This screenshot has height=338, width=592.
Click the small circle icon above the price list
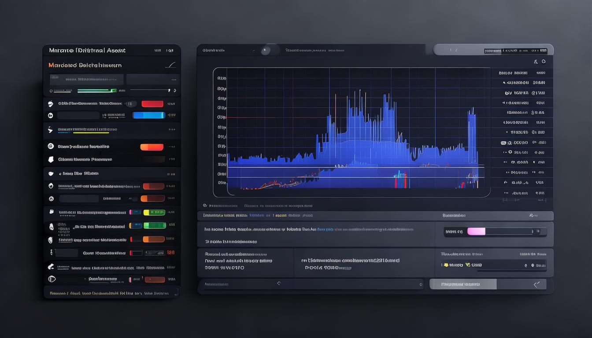(x=544, y=62)
